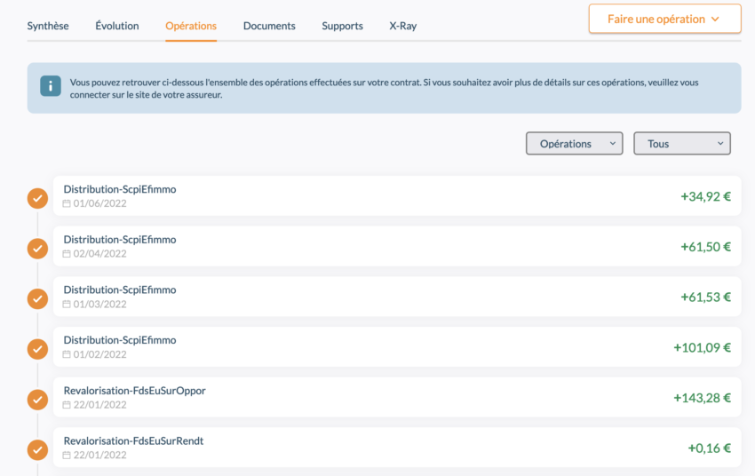
Task: Open the Faire une opération menu
Action: click(664, 19)
